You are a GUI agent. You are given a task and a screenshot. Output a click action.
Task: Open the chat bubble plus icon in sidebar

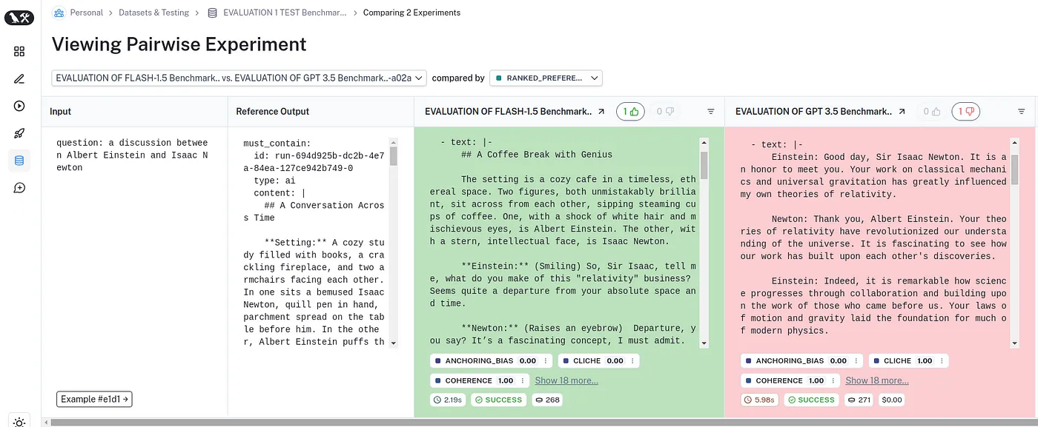pos(19,188)
